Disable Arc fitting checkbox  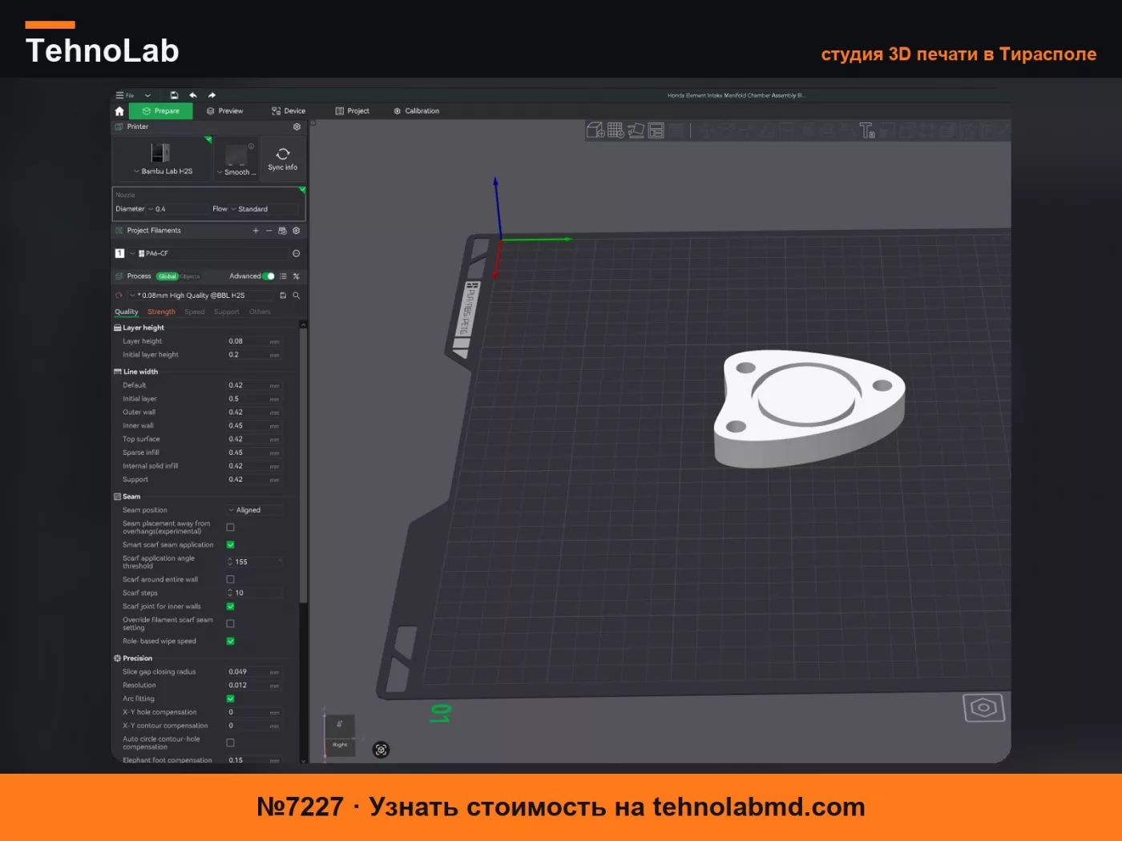[231, 698]
